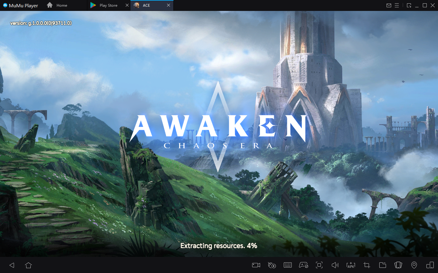
Task: Open the APK installer
Action: 351,265
